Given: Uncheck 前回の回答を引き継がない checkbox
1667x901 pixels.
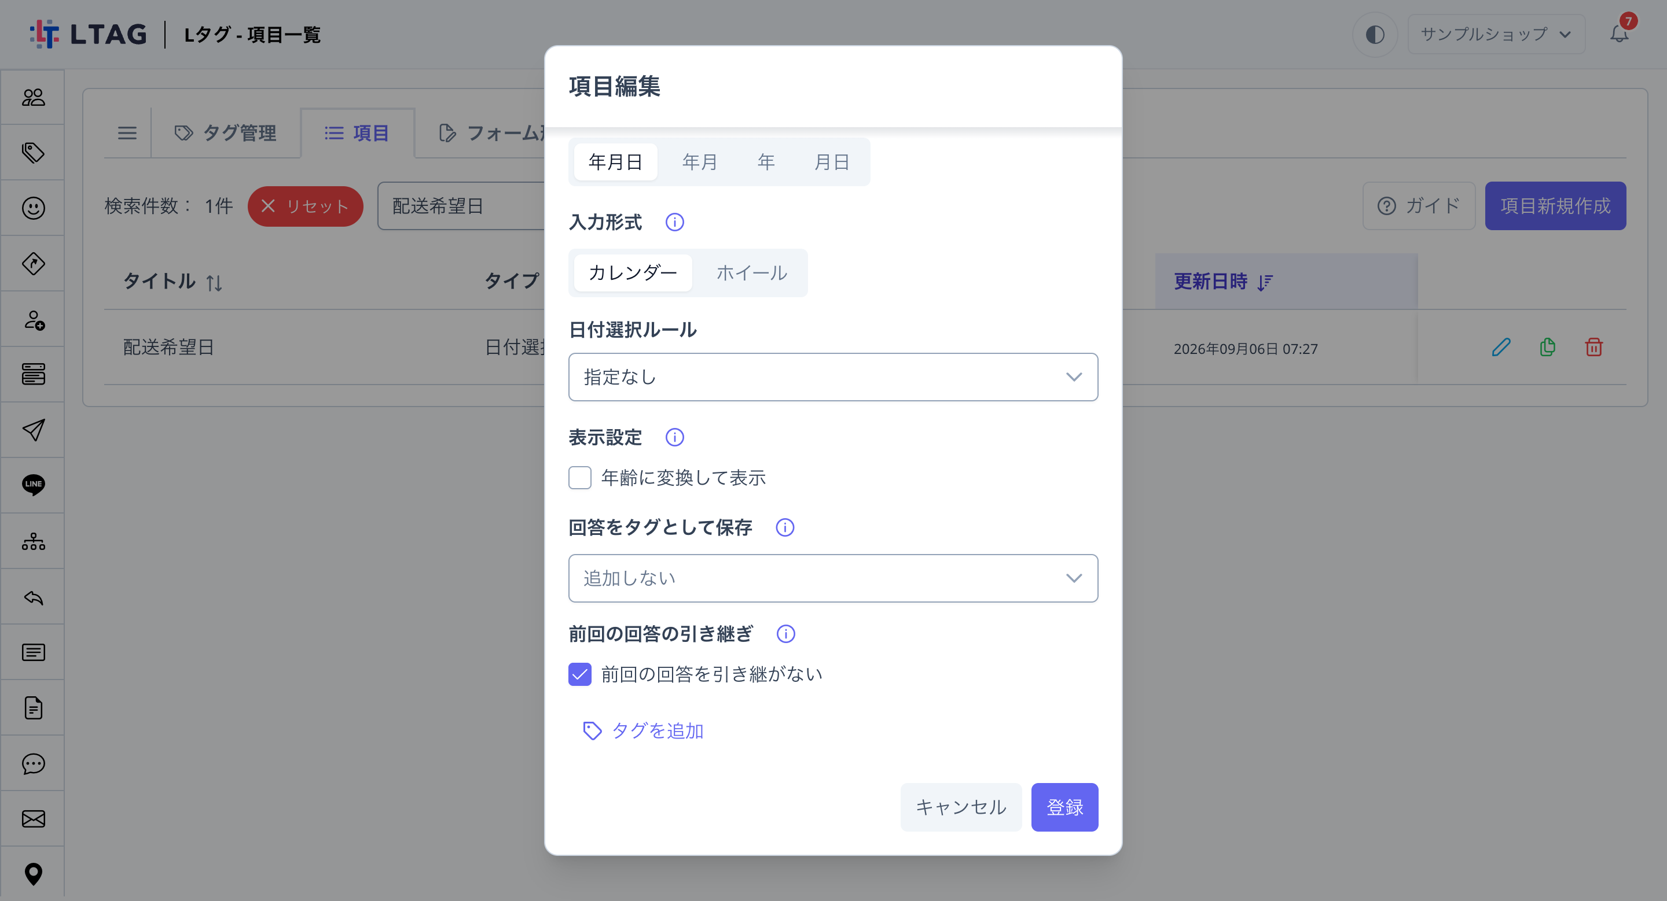Looking at the screenshot, I should (580, 674).
